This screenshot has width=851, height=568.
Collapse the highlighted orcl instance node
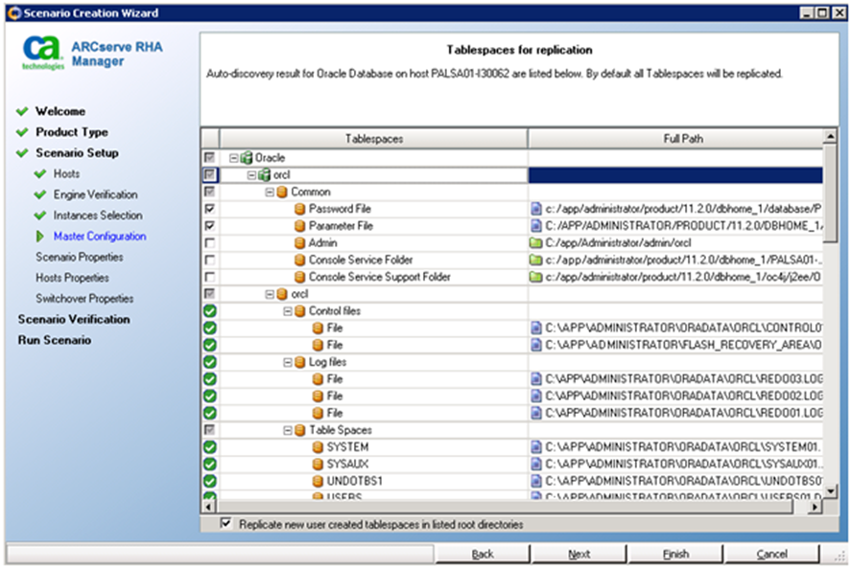pos(251,175)
